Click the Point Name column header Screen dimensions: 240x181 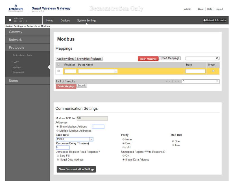[85, 65]
